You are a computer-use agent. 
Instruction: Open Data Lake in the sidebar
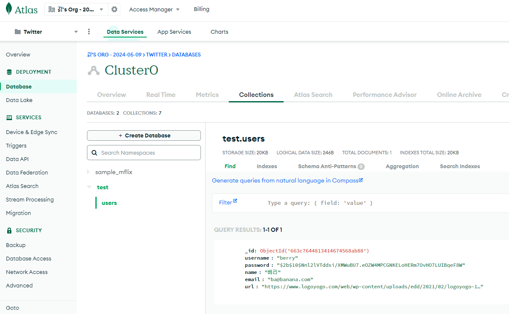click(19, 100)
